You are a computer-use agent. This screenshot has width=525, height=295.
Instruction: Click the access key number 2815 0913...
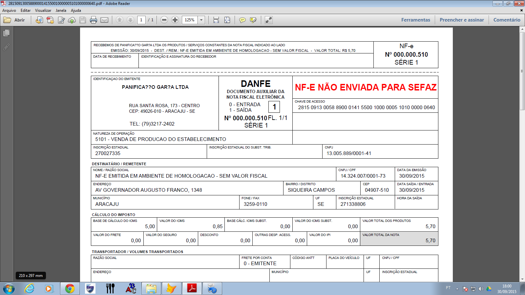[367, 108]
